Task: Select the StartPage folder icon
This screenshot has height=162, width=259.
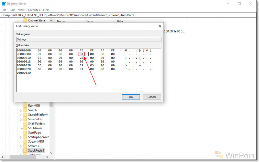Action: [25, 133]
